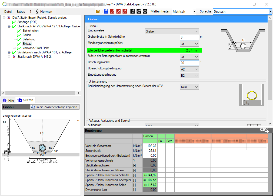The height and width of the screenshot is (196, 273).
Task: Print medium report (printer M icon)
Action: pyautogui.click(x=139, y=11)
